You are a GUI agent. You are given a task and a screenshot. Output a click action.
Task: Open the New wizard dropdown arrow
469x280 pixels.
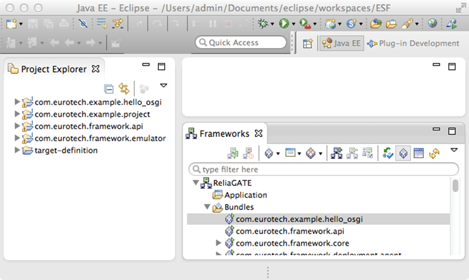pos(21,24)
